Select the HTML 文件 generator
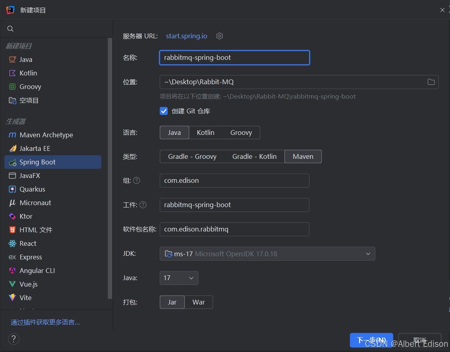 tap(53, 230)
